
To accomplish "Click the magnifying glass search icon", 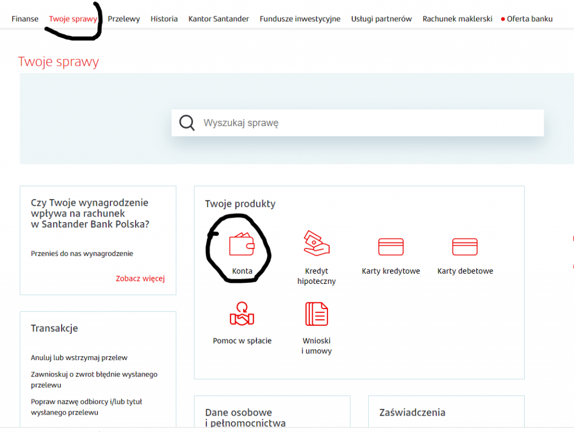I will click(x=187, y=123).
